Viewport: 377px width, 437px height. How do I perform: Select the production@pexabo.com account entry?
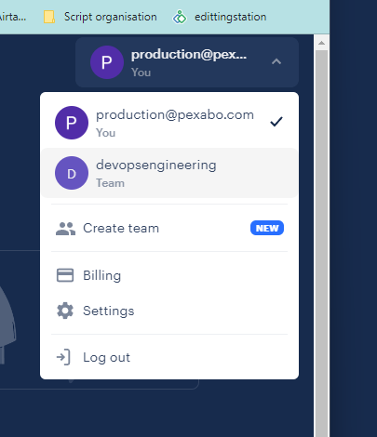169,123
